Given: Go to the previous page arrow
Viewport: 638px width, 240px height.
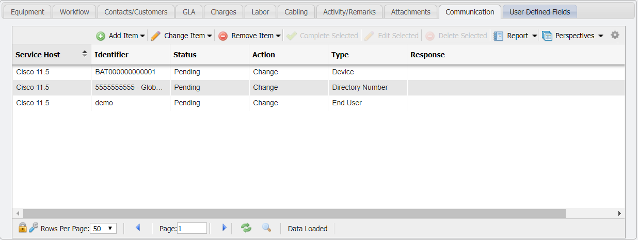Looking at the screenshot, I should point(138,228).
